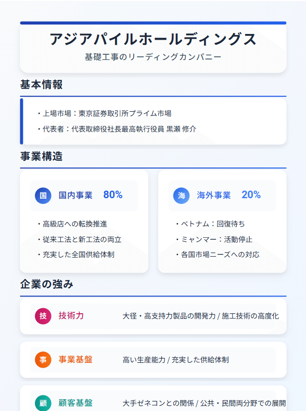Click the 海 circle icon for overseas business
306x411 pixels.
[x=182, y=195]
